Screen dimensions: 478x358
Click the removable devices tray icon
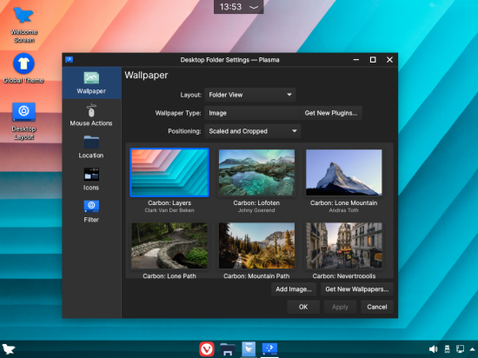447,349
